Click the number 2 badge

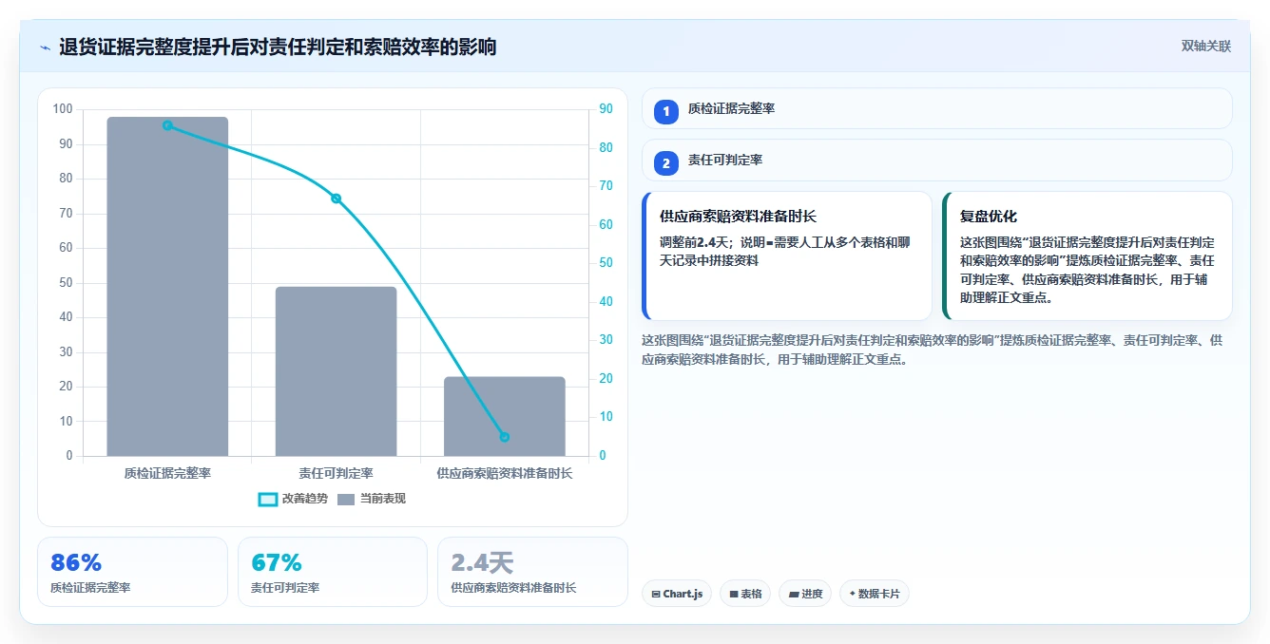pos(666,162)
